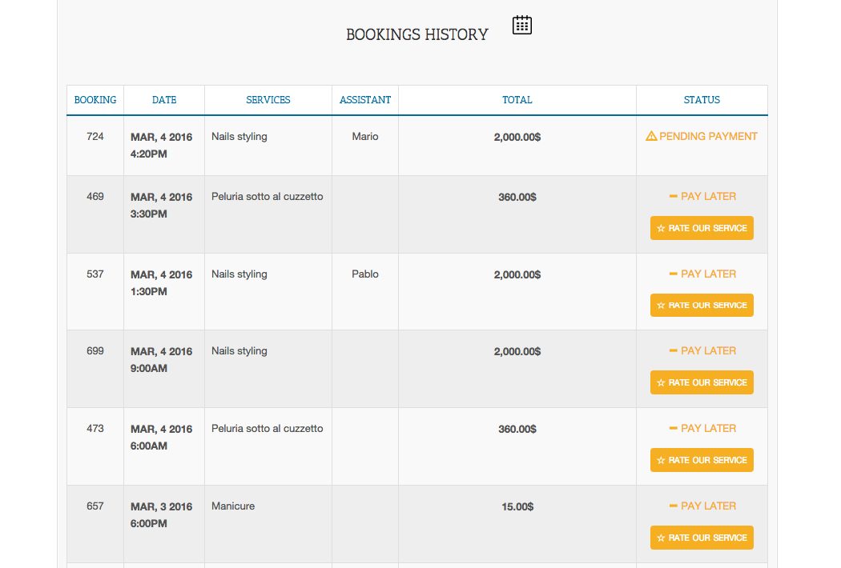Click the Pay Later dash icon for booking 469
This screenshot has width=841, height=568.
[x=673, y=197]
